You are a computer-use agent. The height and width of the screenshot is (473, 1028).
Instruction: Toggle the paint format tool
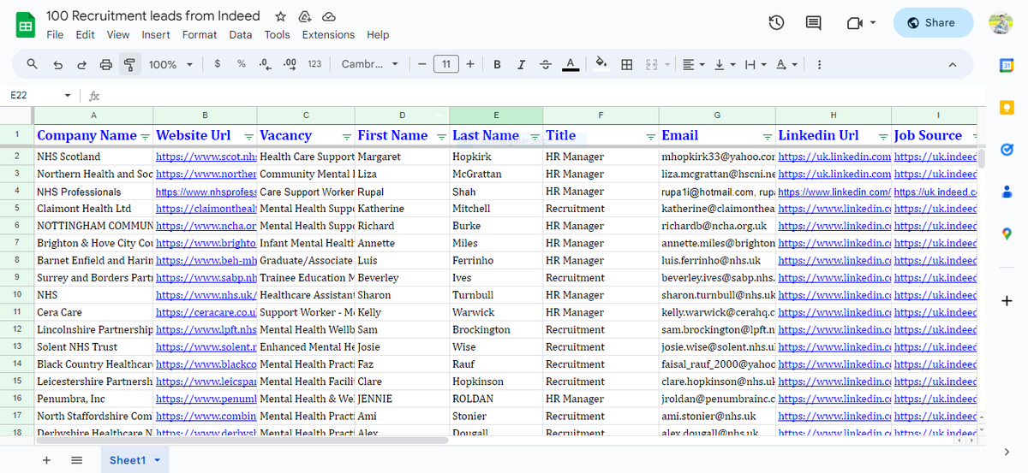click(130, 64)
